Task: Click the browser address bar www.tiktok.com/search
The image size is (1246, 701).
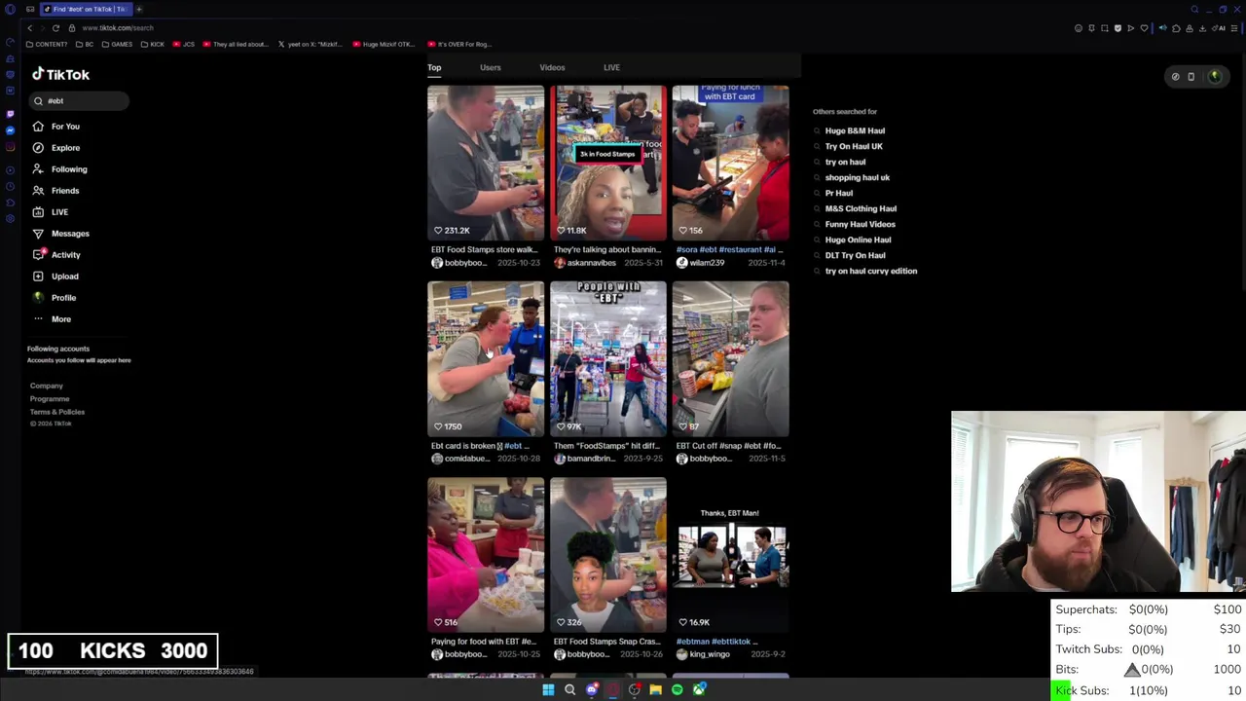Action: (x=118, y=28)
